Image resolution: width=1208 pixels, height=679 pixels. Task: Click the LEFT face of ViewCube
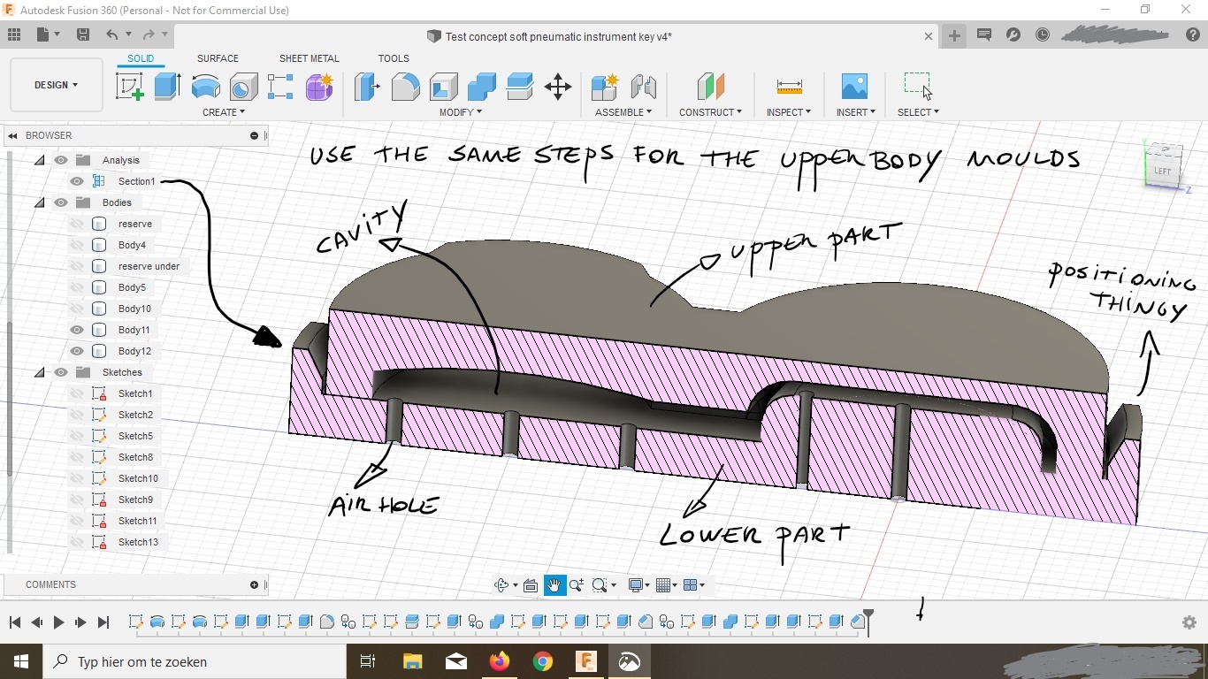1162,171
